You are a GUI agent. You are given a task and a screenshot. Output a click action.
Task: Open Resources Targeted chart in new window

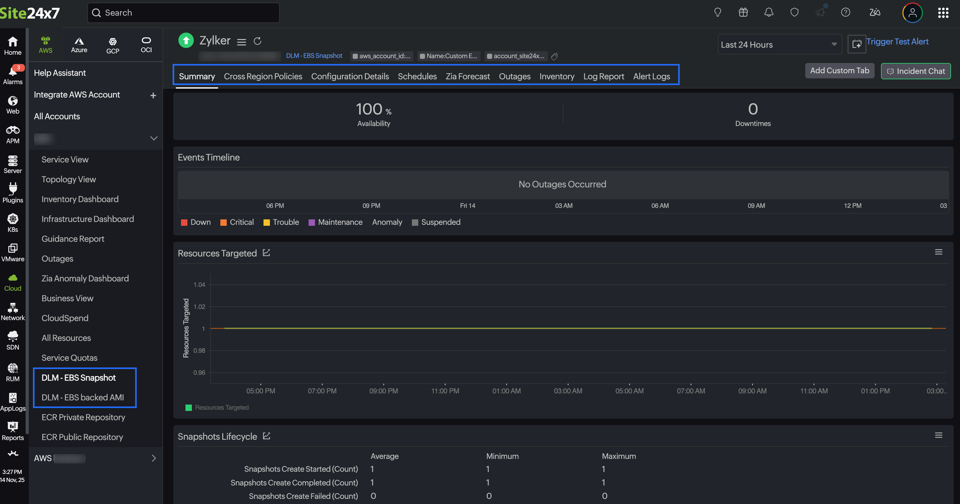click(x=266, y=253)
